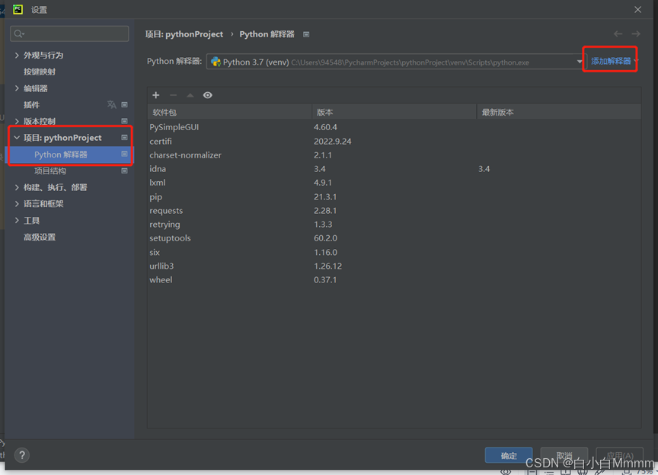Open the 按键映射 settings page
The image size is (658, 475).
(x=40, y=72)
